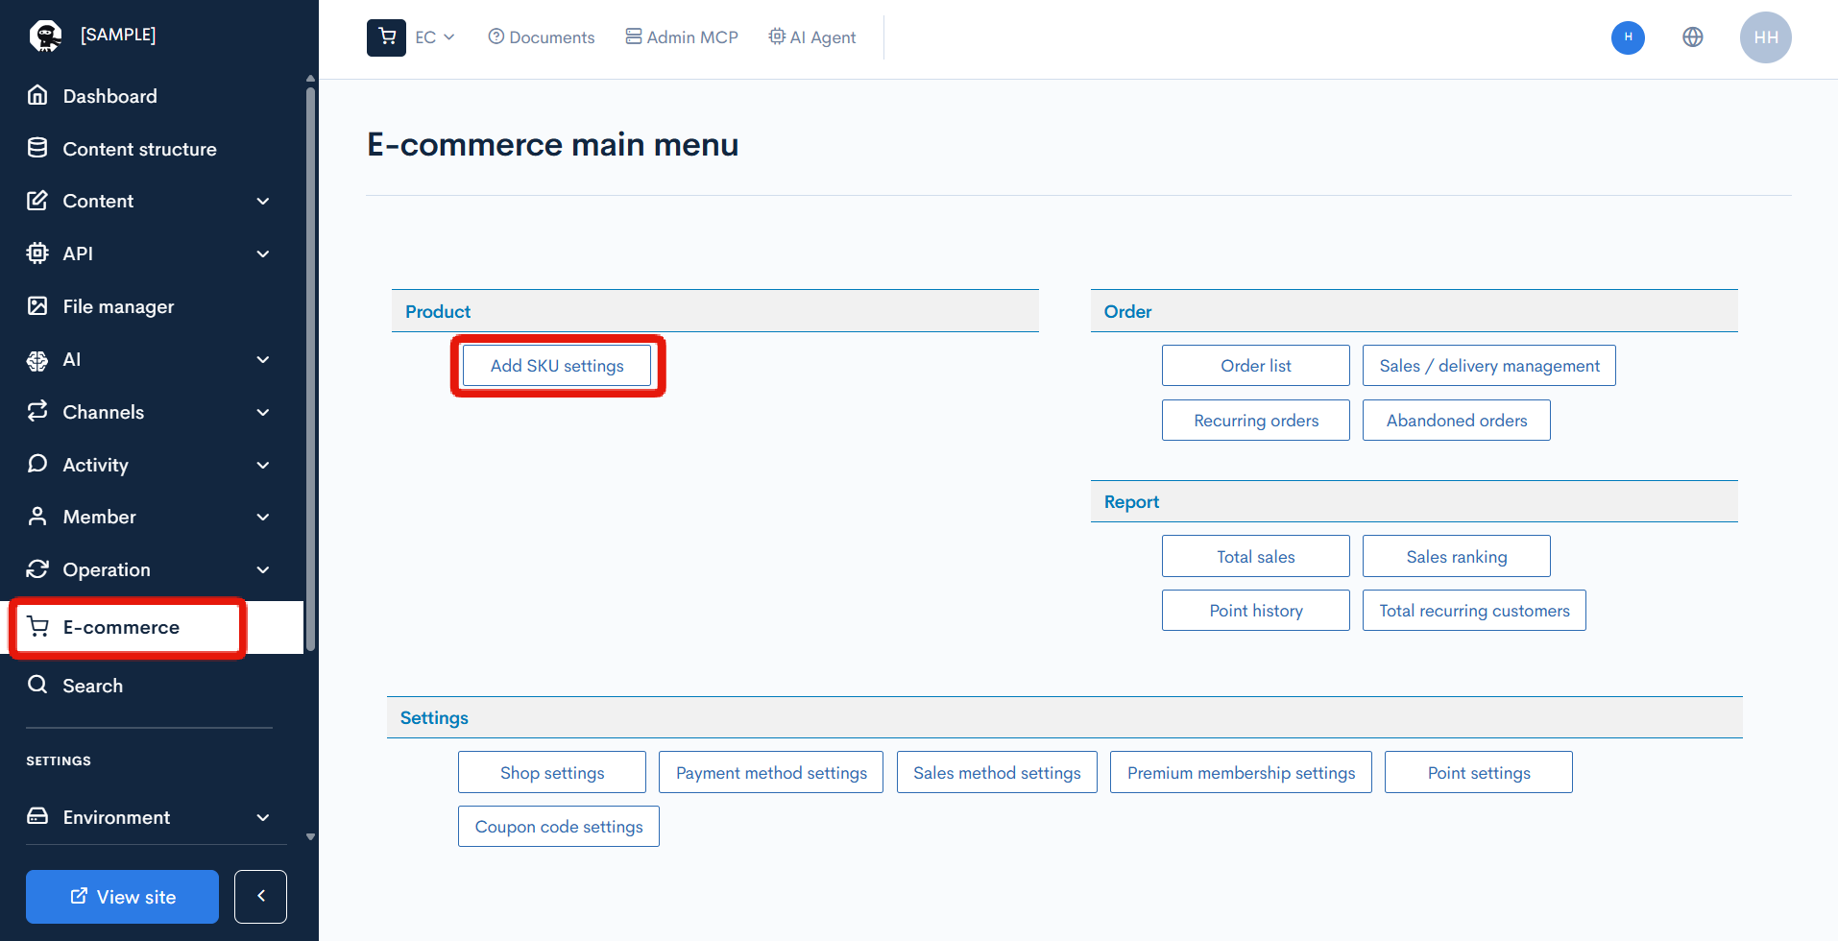Open Coupon code settings
Screen dimensions: 1838x941
coord(558,827)
